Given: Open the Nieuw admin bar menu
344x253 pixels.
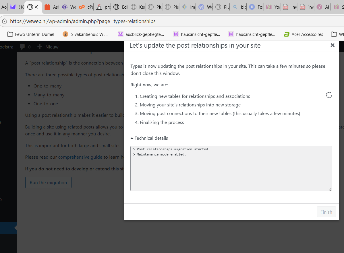Looking at the screenshot, I should point(52,47).
